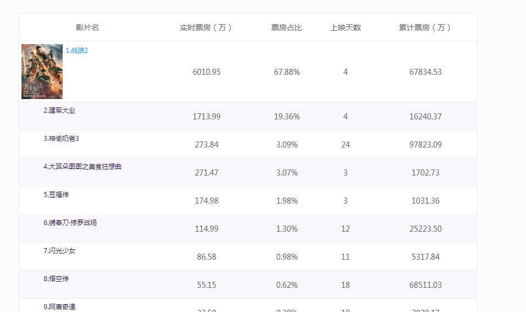Open the 2.建军大业 movie title

[59, 111]
